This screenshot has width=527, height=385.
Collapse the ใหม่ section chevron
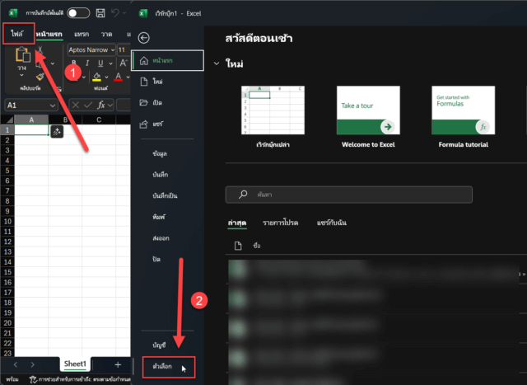(x=217, y=63)
